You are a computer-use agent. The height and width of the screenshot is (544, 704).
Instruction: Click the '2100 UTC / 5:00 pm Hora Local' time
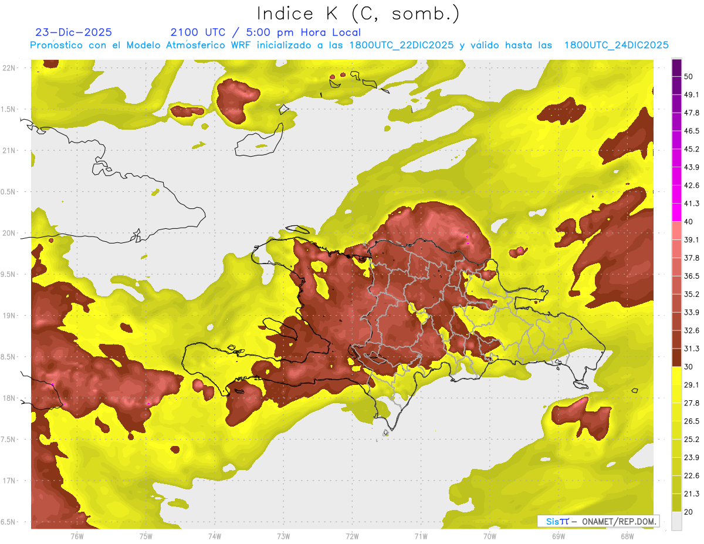point(265,32)
